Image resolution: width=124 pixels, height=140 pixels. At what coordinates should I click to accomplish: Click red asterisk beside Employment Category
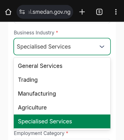(x=67, y=133)
